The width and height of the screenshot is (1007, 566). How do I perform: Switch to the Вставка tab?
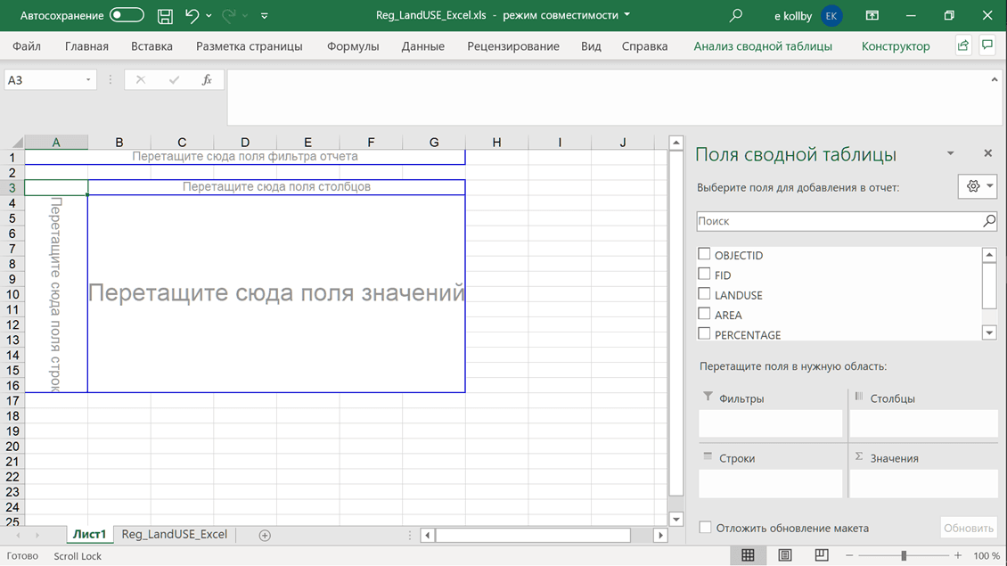click(151, 46)
